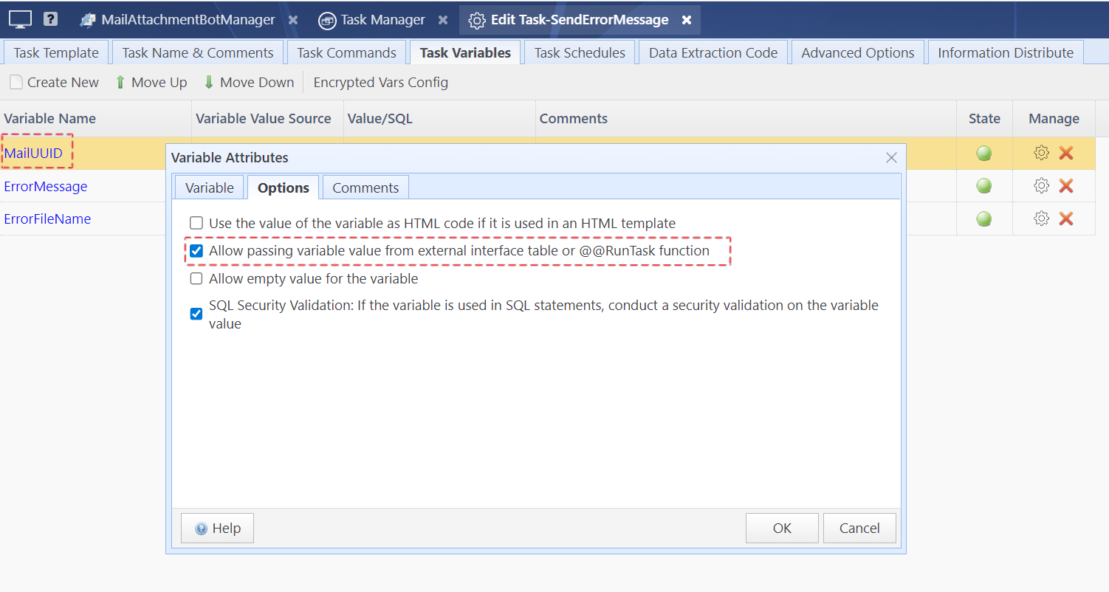The width and height of the screenshot is (1109, 592).
Task: Close the Variable Attributes dialog
Action: pyautogui.click(x=891, y=157)
